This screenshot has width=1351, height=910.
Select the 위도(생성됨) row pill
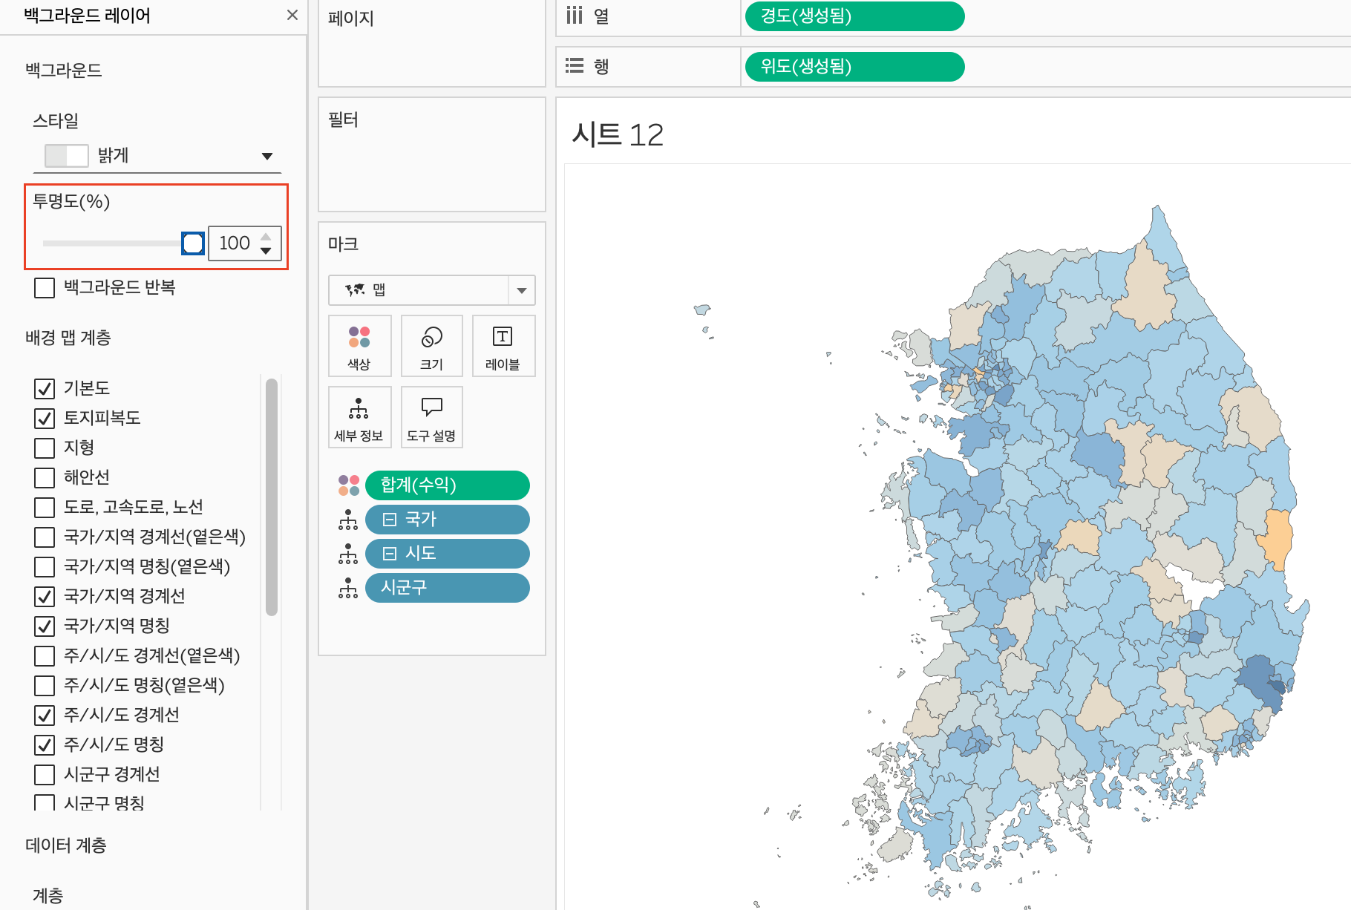pyautogui.click(x=854, y=67)
